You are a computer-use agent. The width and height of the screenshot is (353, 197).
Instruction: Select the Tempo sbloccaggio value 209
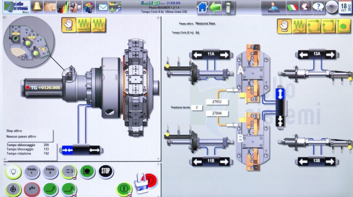point(46,145)
